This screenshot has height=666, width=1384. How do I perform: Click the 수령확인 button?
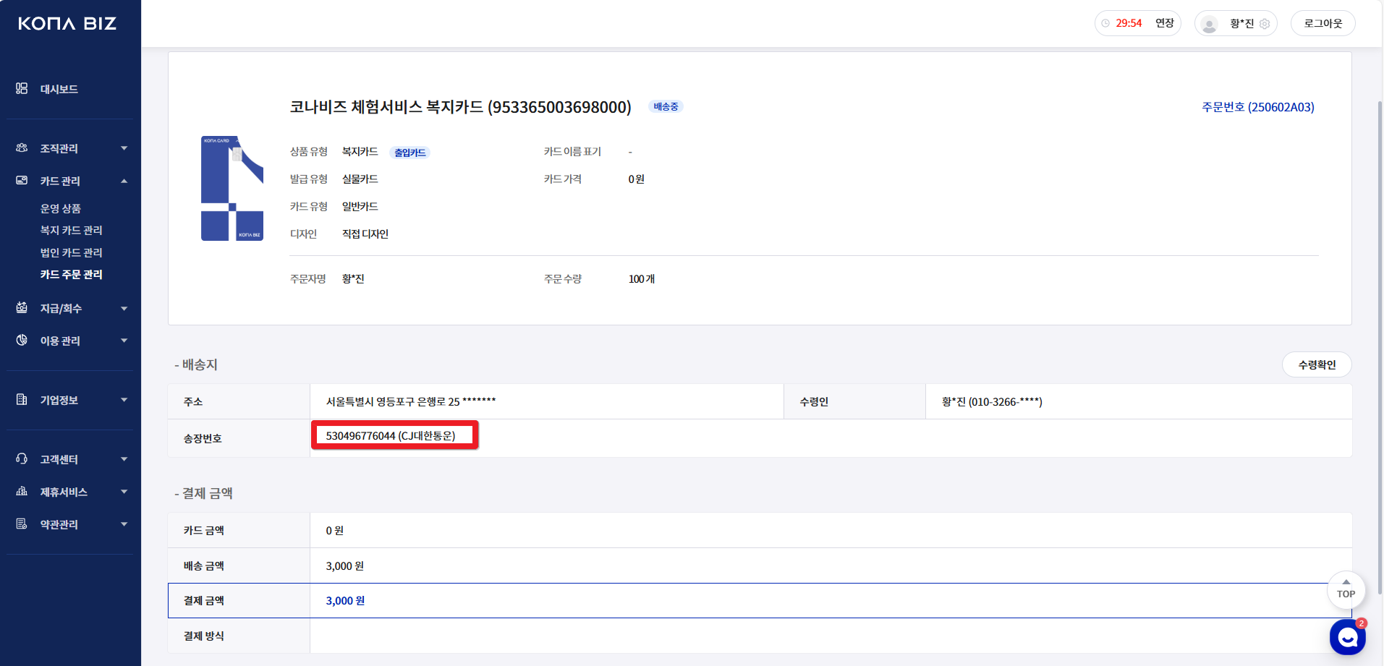(1316, 364)
